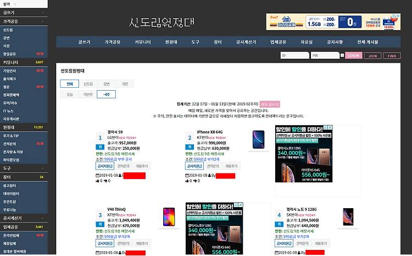
Task: Open 공시계산기 in the top navigation bar
Action: (x=246, y=42)
